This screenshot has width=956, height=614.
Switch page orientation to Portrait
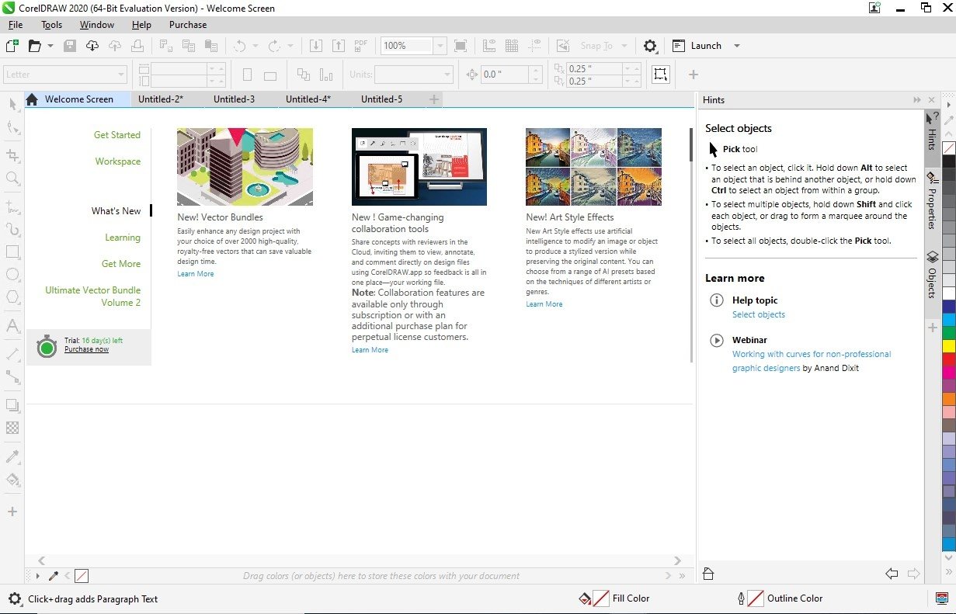[248, 75]
